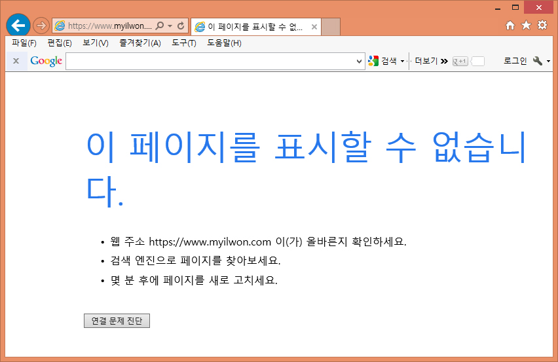Open the 도구(T) menu

tap(183, 43)
